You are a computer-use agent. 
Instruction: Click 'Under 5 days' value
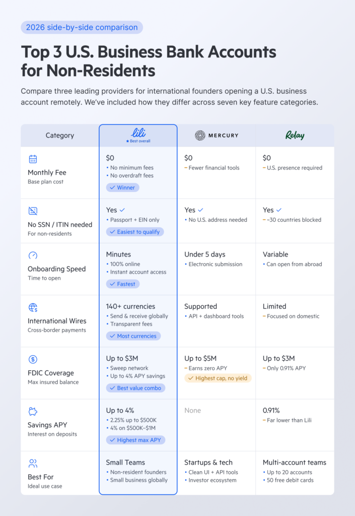205,254
